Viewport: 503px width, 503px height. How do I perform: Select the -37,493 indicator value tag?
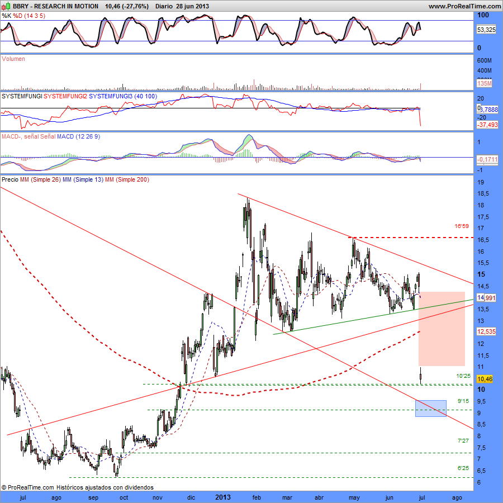click(x=487, y=125)
